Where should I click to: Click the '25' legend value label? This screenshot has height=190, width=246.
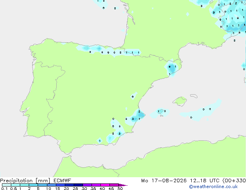point(75,188)
